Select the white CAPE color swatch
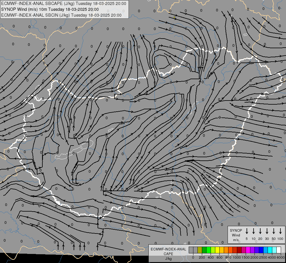 tap(279, 250)
